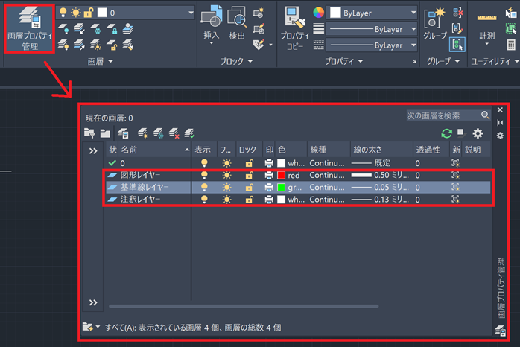520x347 pixels.
Task: Click the new property filter icon
Action: [89, 133]
